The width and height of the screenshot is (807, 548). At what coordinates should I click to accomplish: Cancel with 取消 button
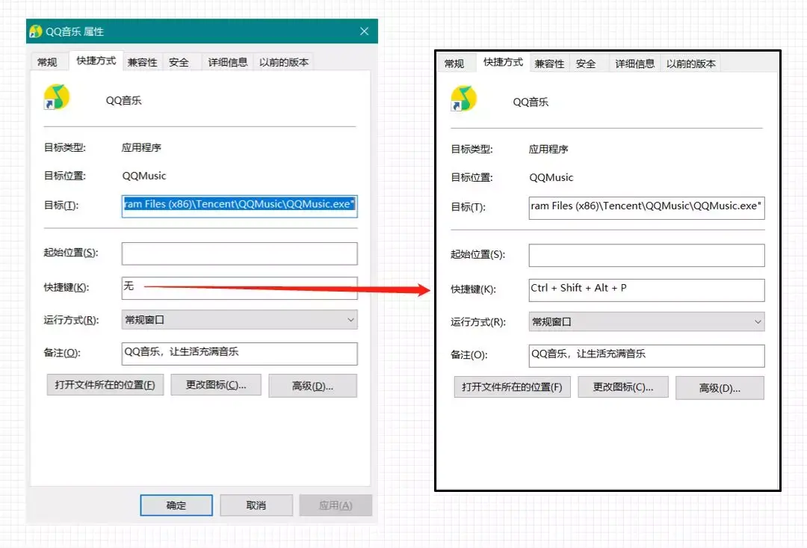tap(256, 505)
